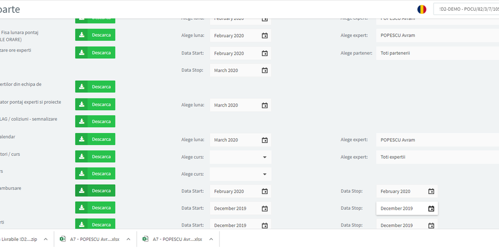Download the rambursare report with Descarca
499x249 pixels.
(95, 190)
